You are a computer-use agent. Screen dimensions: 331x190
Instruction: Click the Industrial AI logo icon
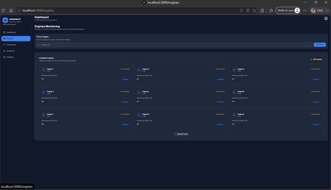coord(5,20)
